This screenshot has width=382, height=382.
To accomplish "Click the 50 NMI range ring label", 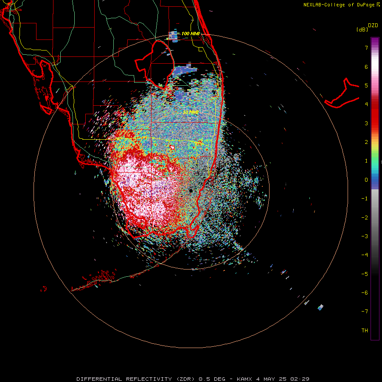I will pyautogui.click(x=191, y=112).
